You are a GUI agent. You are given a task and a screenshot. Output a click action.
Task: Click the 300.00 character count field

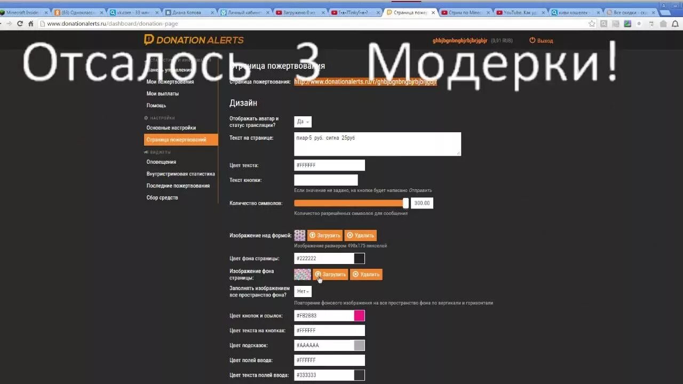tap(422, 203)
